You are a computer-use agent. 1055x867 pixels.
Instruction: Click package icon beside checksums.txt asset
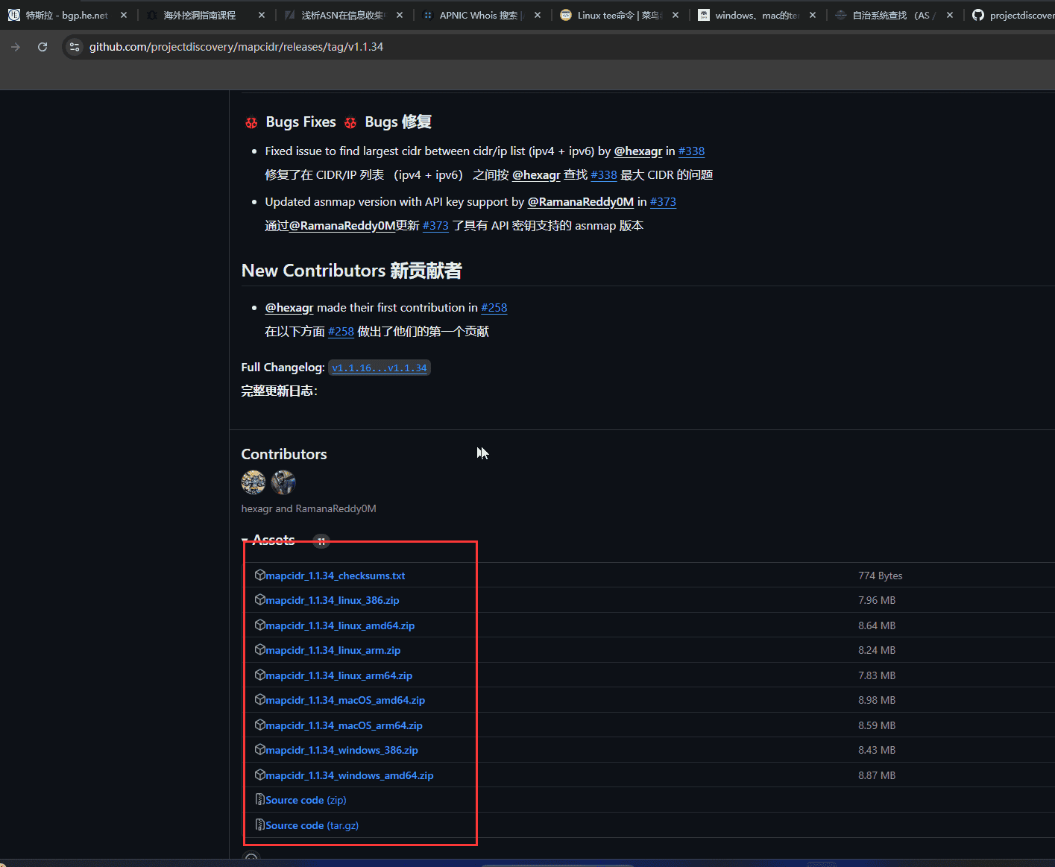click(259, 575)
